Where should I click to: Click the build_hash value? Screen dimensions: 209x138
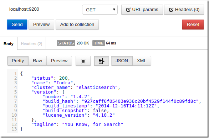tap(140, 101)
